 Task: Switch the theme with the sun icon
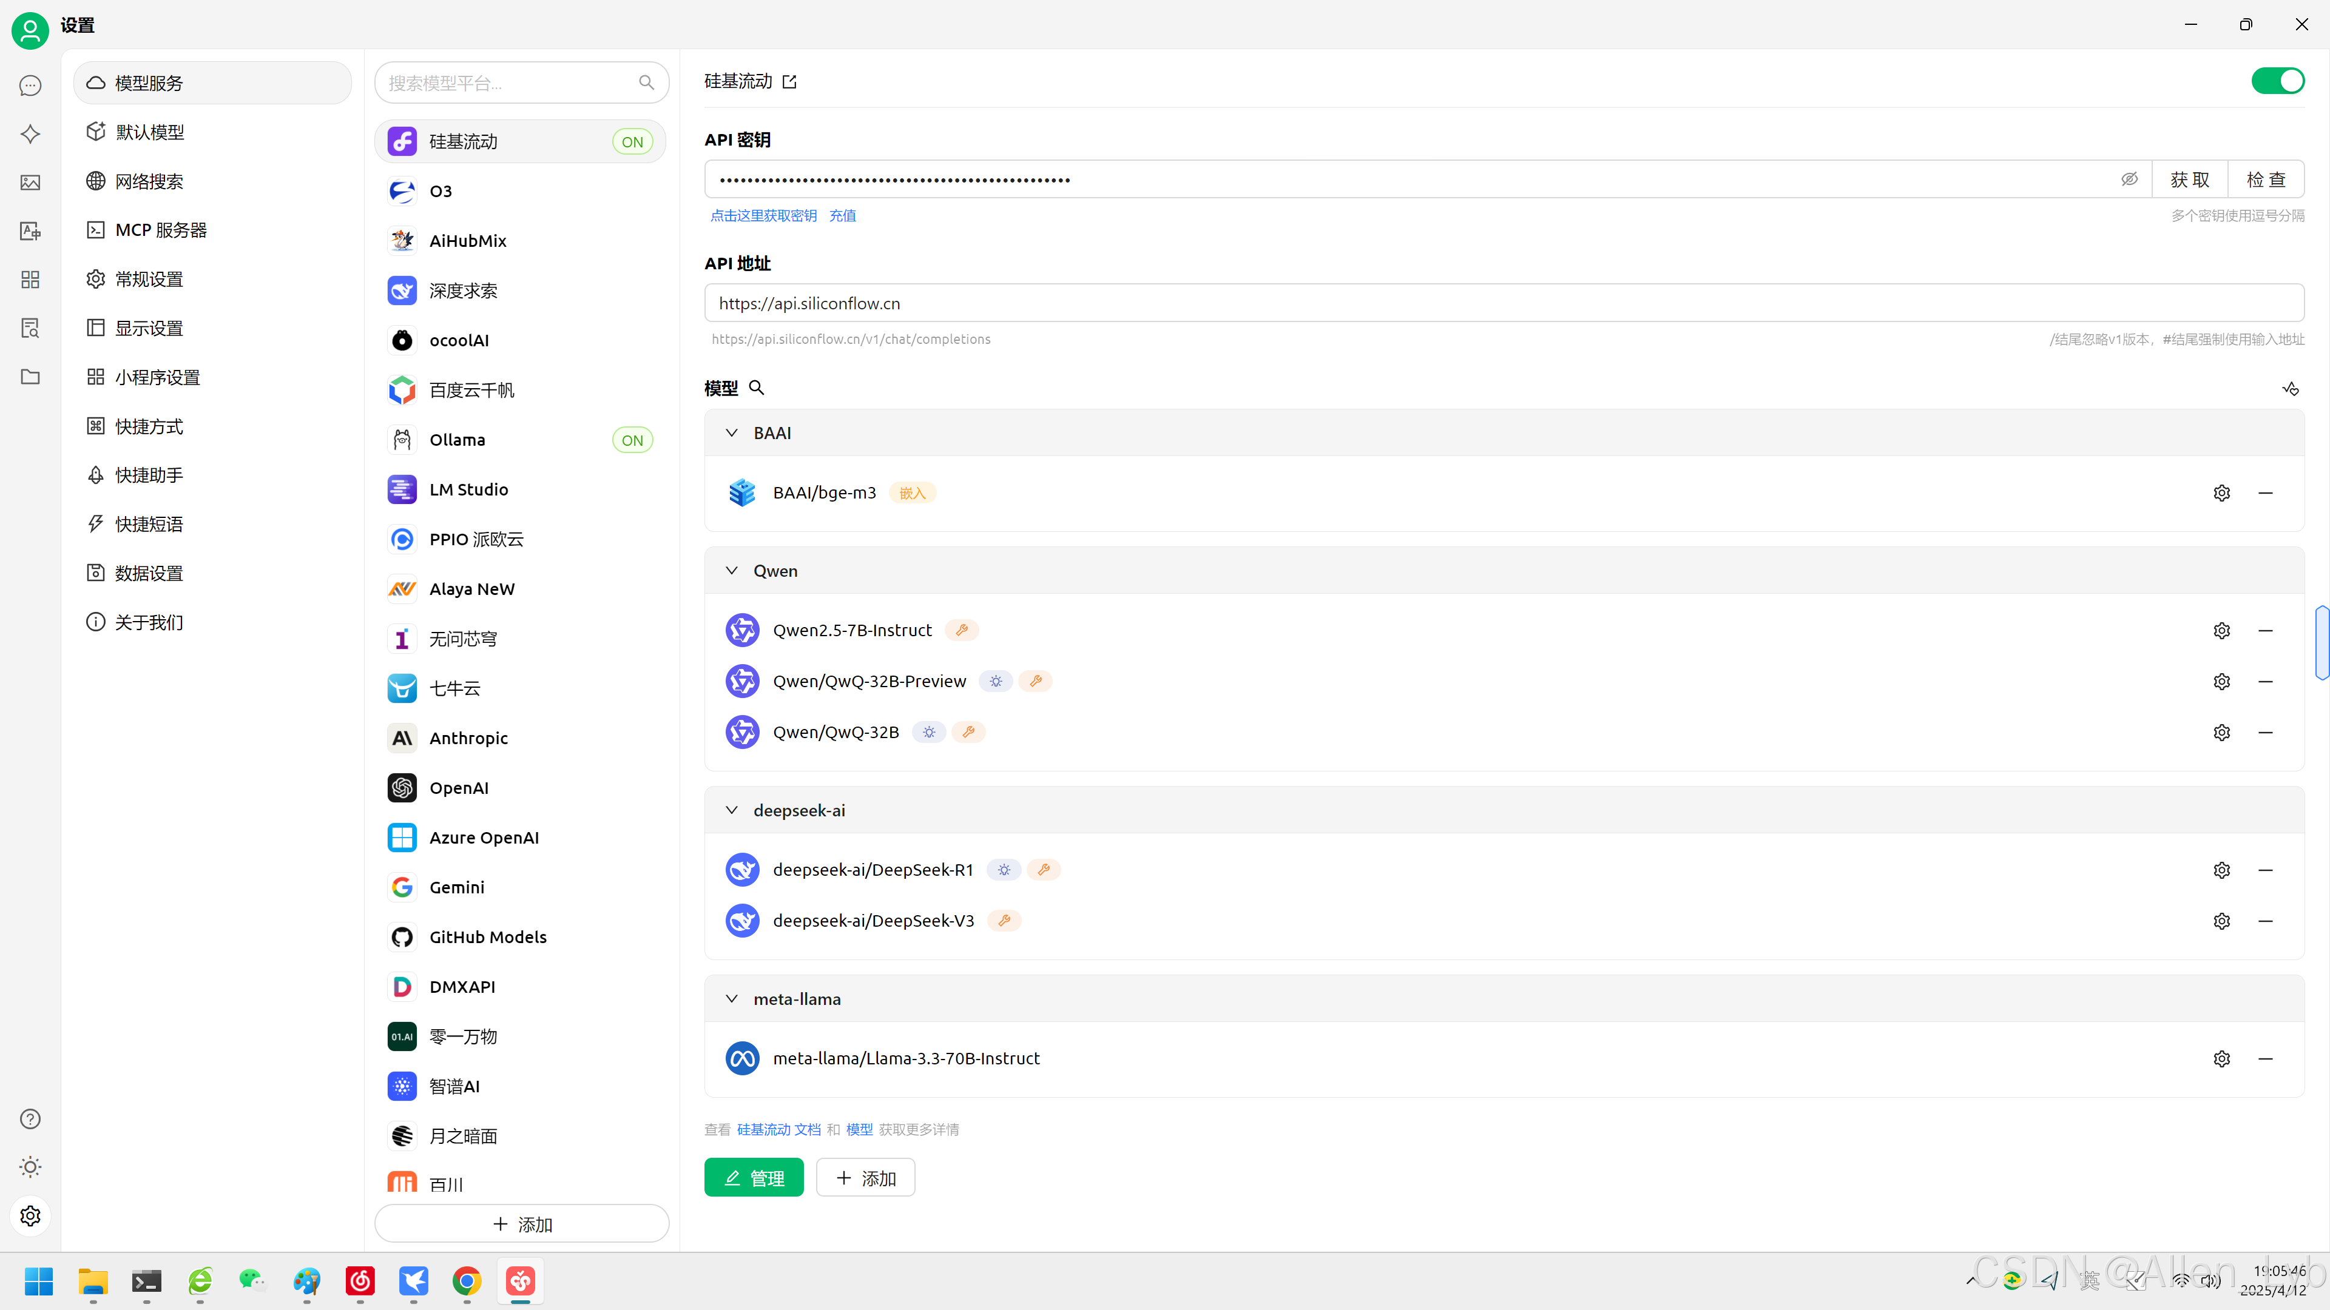coord(30,1167)
